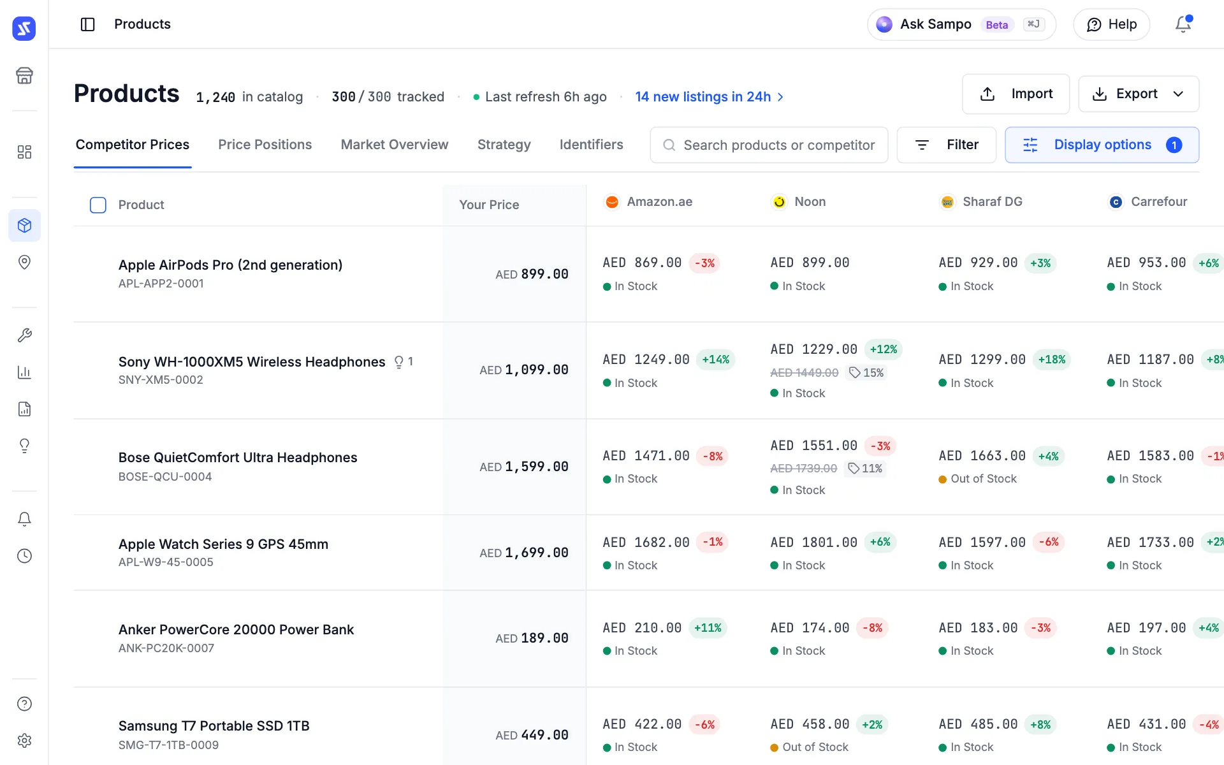The image size is (1224, 765).
Task: Click the Carrefour column header
Action: [x=1147, y=202]
